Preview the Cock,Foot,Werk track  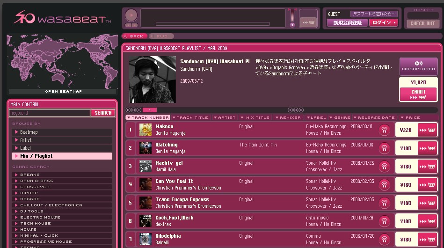point(384,221)
